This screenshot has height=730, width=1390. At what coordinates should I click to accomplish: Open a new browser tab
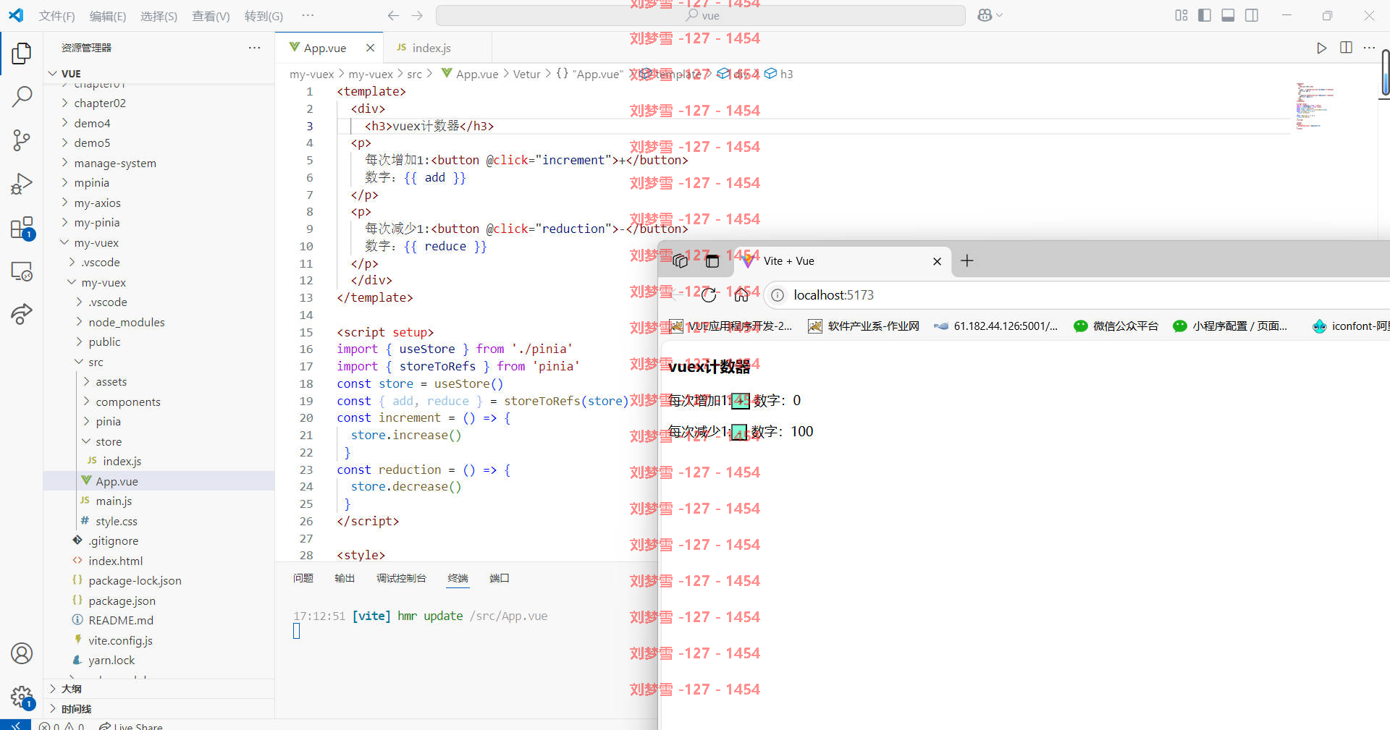click(x=967, y=260)
